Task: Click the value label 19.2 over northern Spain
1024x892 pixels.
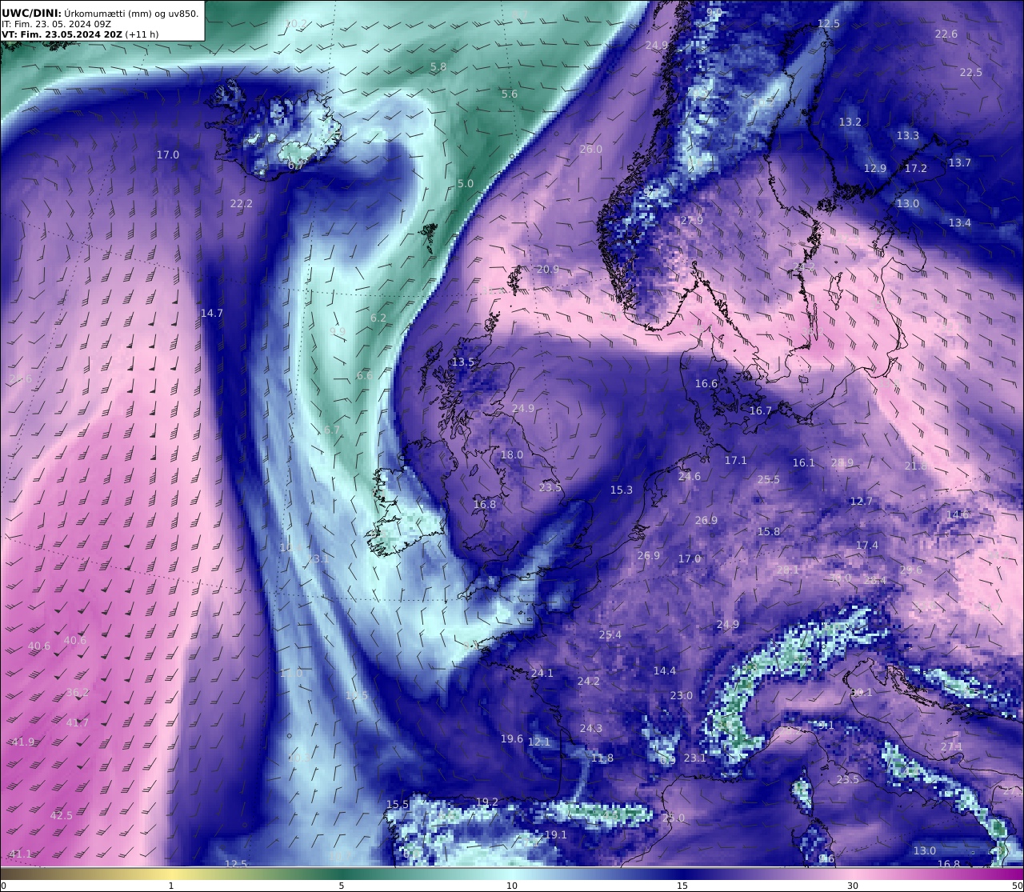Action: point(486,802)
